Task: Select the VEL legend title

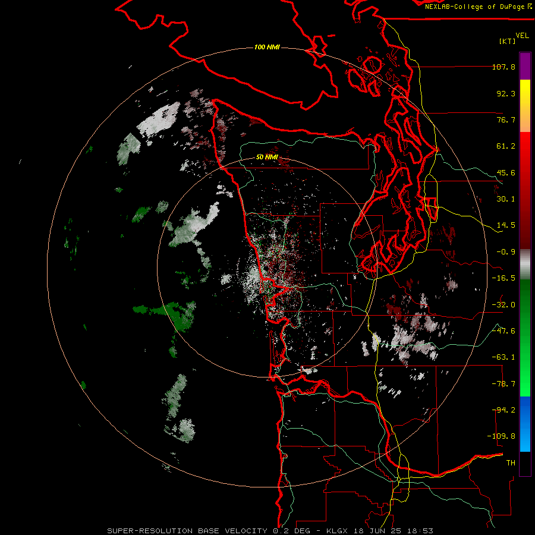Action: [522, 36]
